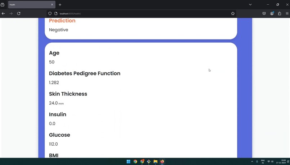290x165 pixels.
Task: Click the Age label
Action: pyautogui.click(x=54, y=53)
